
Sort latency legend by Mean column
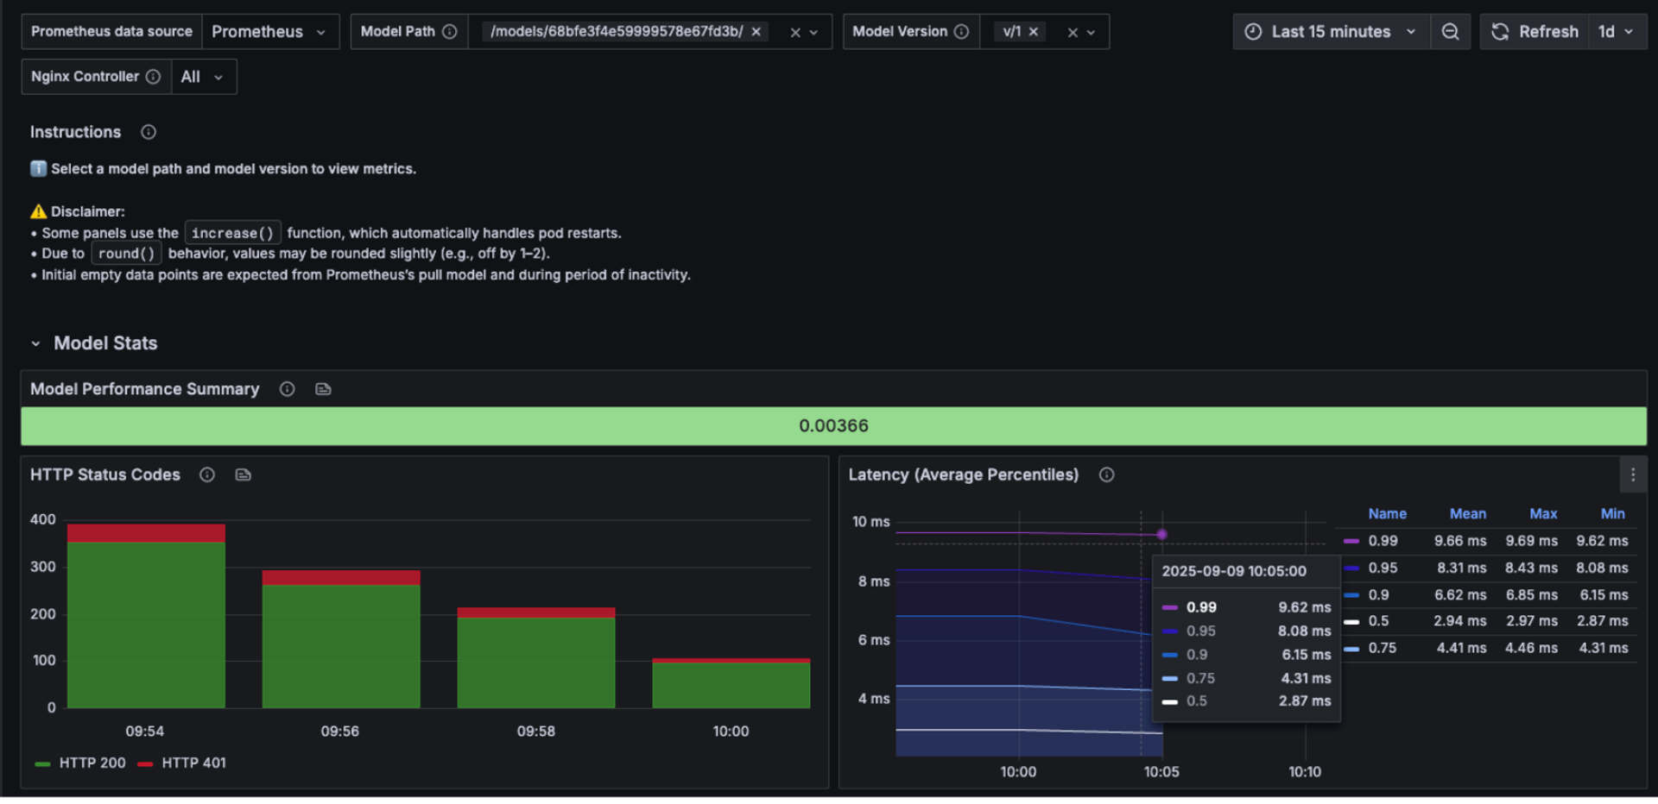pos(1467,514)
